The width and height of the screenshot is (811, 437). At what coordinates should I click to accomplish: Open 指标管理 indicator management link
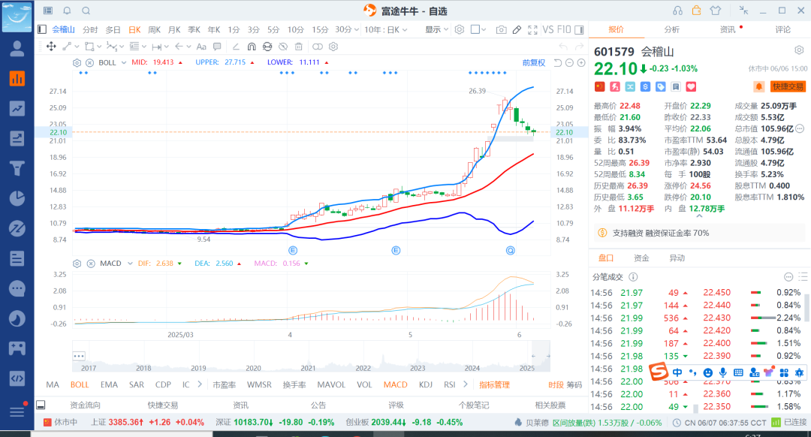click(x=494, y=384)
